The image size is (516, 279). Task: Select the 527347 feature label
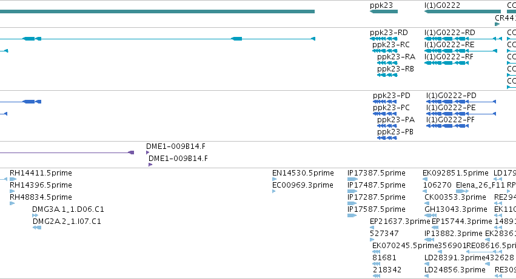pyautogui.click(x=384, y=234)
